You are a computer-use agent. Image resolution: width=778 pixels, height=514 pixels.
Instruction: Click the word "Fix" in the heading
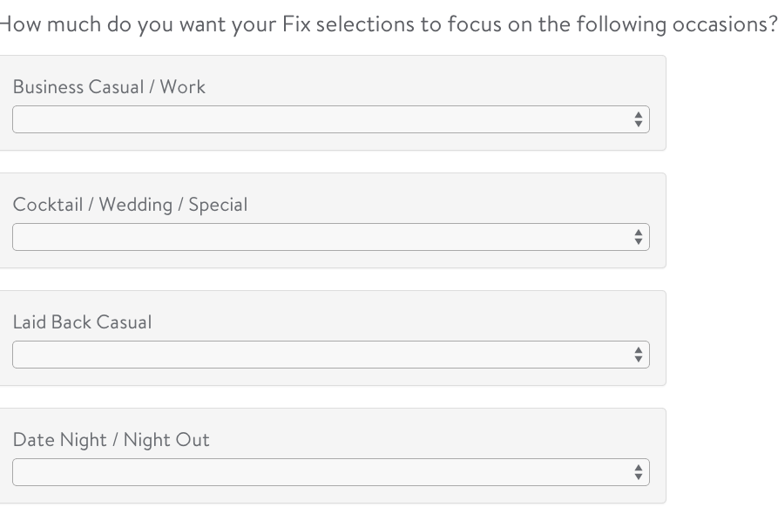(x=294, y=24)
